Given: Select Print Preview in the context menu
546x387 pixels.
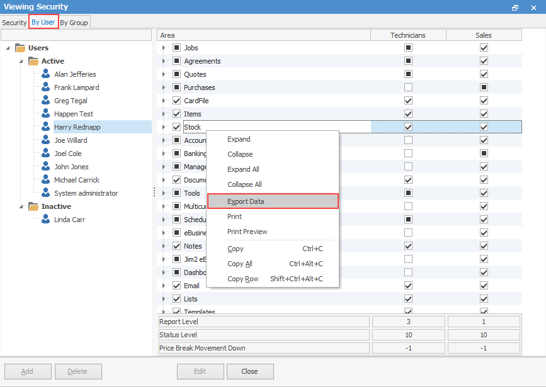Looking at the screenshot, I should [247, 232].
